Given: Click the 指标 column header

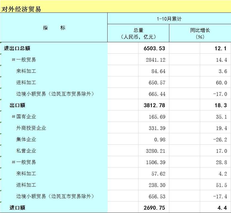Looking at the screenshot, I should (54, 28).
